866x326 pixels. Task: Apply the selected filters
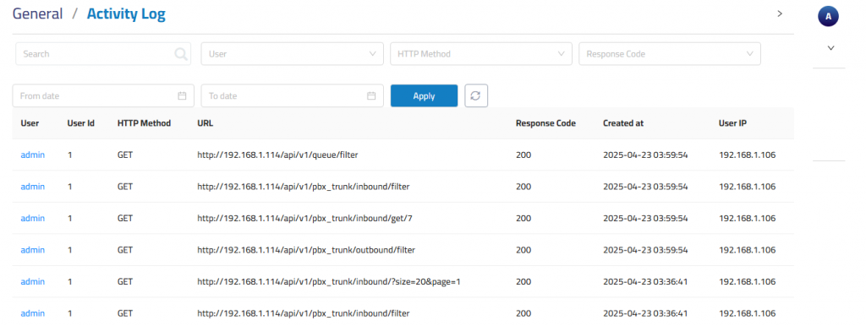tap(425, 95)
